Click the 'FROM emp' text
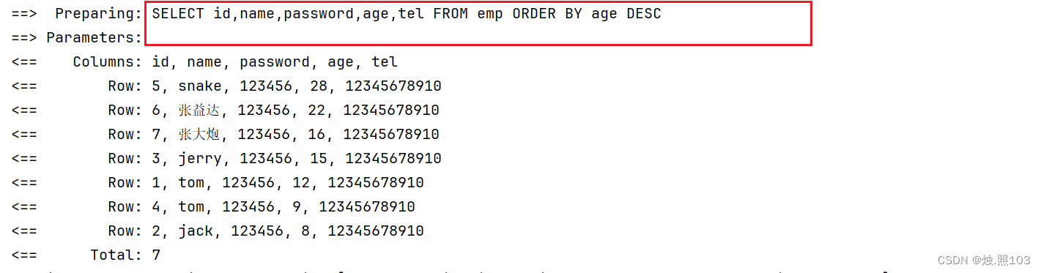1041x273 pixels. (468, 14)
